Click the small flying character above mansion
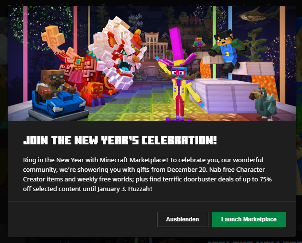The height and width of the screenshot is (243, 302). (x=199, y=43)
